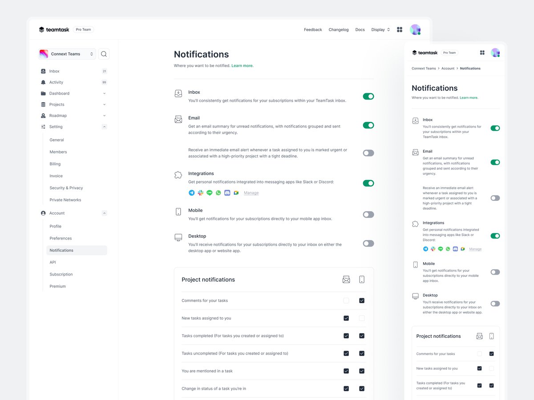Open Subscription under Account
Screen dimensions: 534x400
[x=61, y=274]
